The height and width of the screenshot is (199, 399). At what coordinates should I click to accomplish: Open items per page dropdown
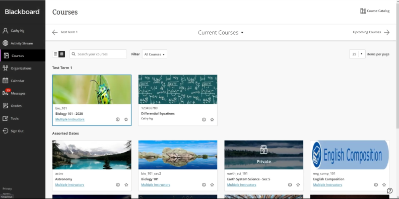point(357,54)
